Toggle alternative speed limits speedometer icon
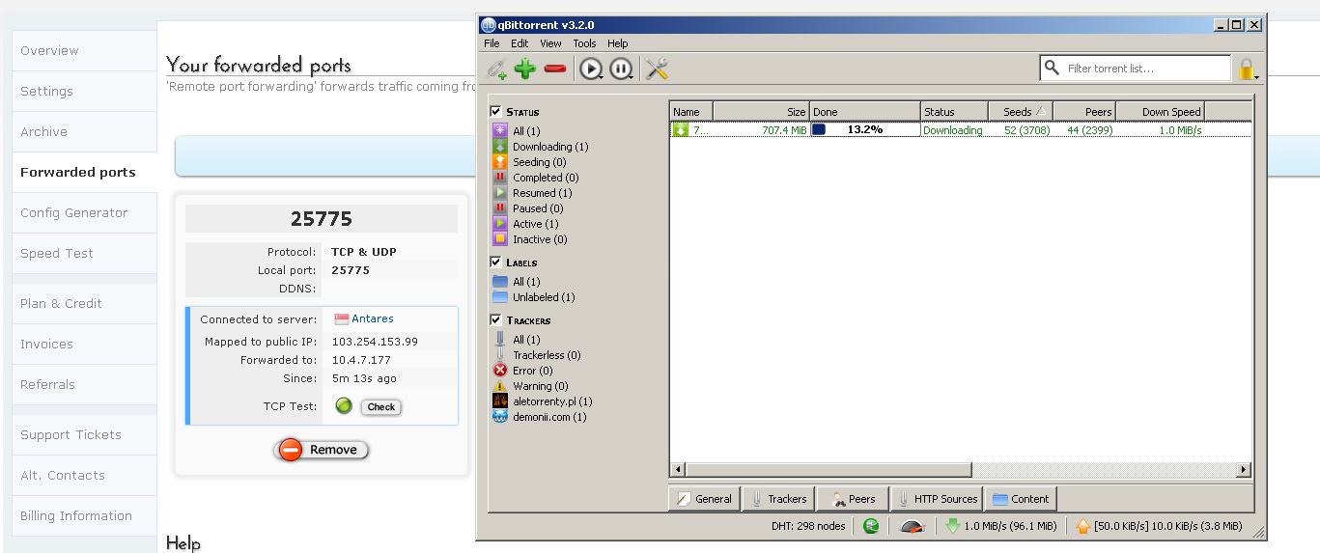Image resolution: width=1320 pixels, height=553 pixels. (x=913, y=526)
